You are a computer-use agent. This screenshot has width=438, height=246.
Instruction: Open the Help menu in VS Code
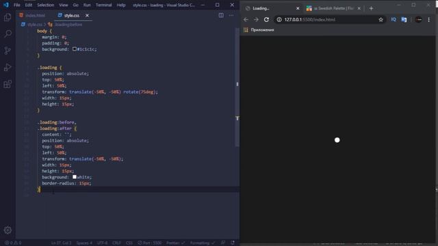coord(121,5)
